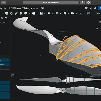Open the folder icon in feature panel
Screen dimensions: 101x101
point(2,18)
